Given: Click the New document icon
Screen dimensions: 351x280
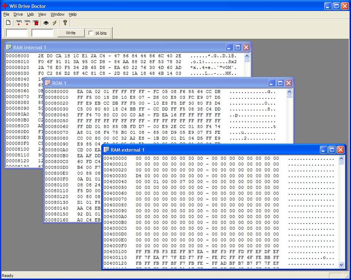Looking at the screenshot, I should (x=8, y=23).
